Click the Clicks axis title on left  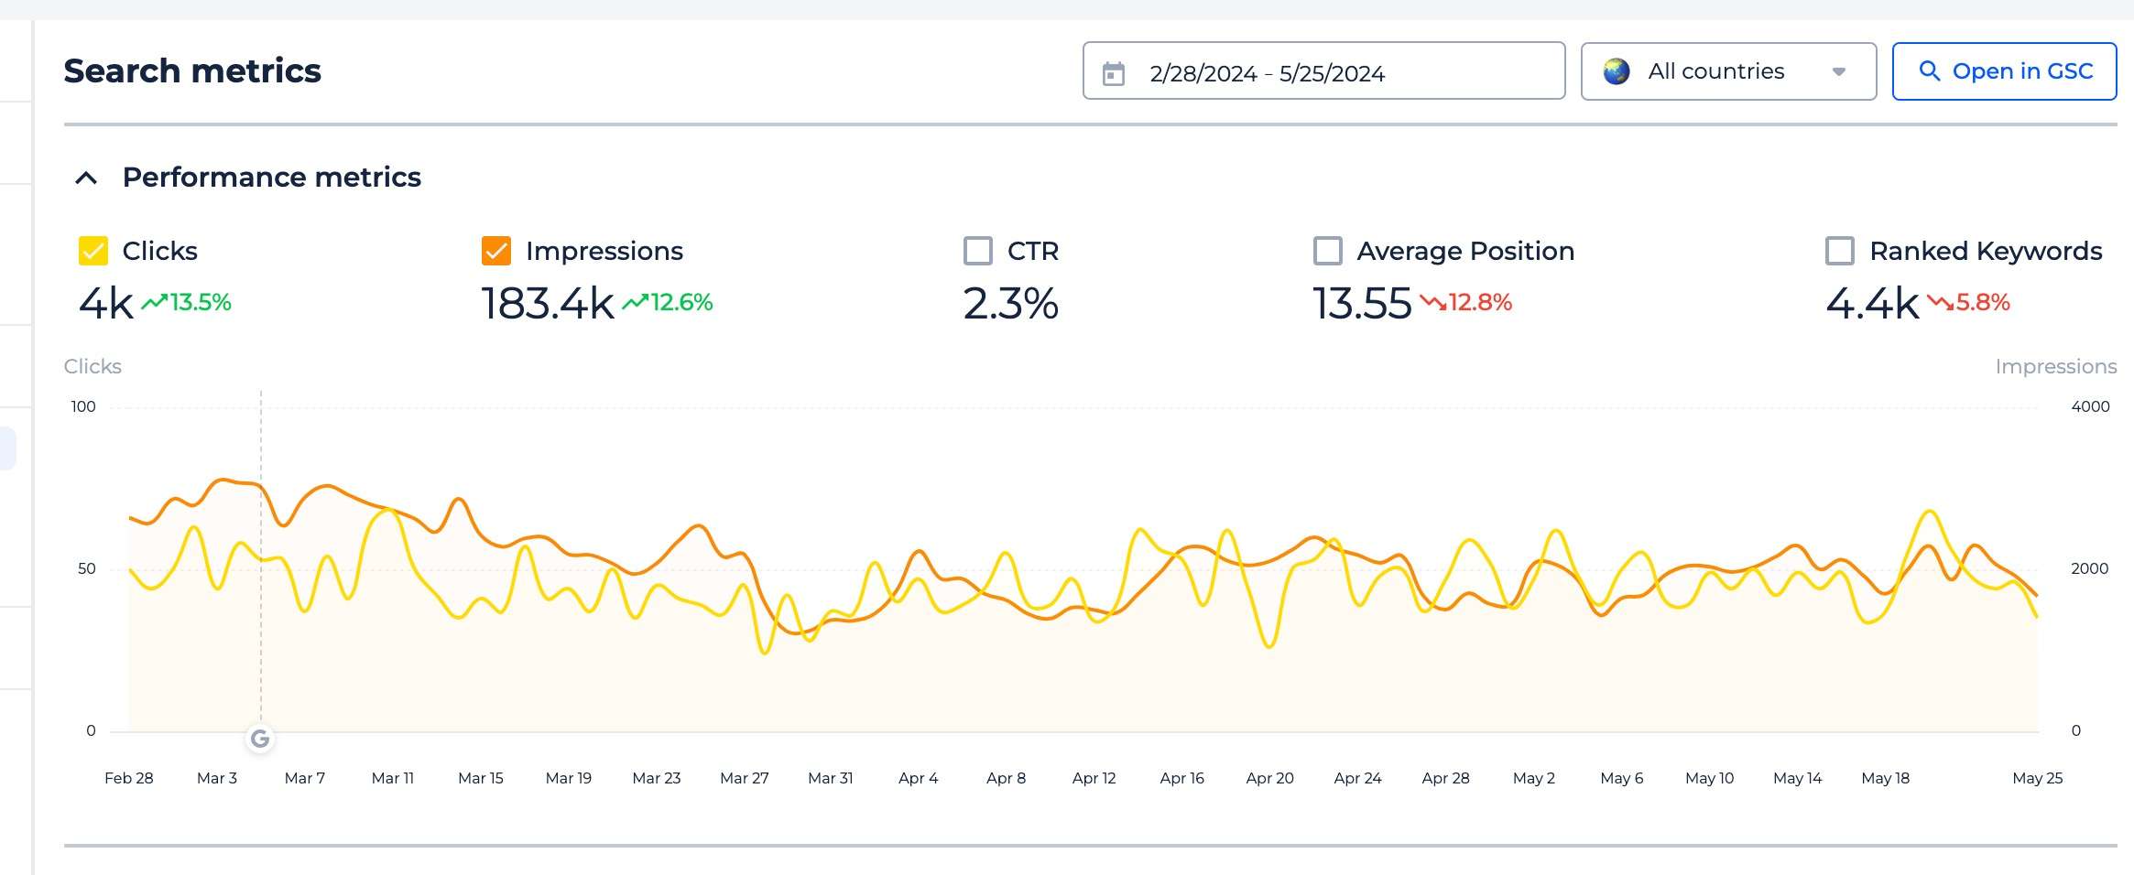(x=93, y=366)
